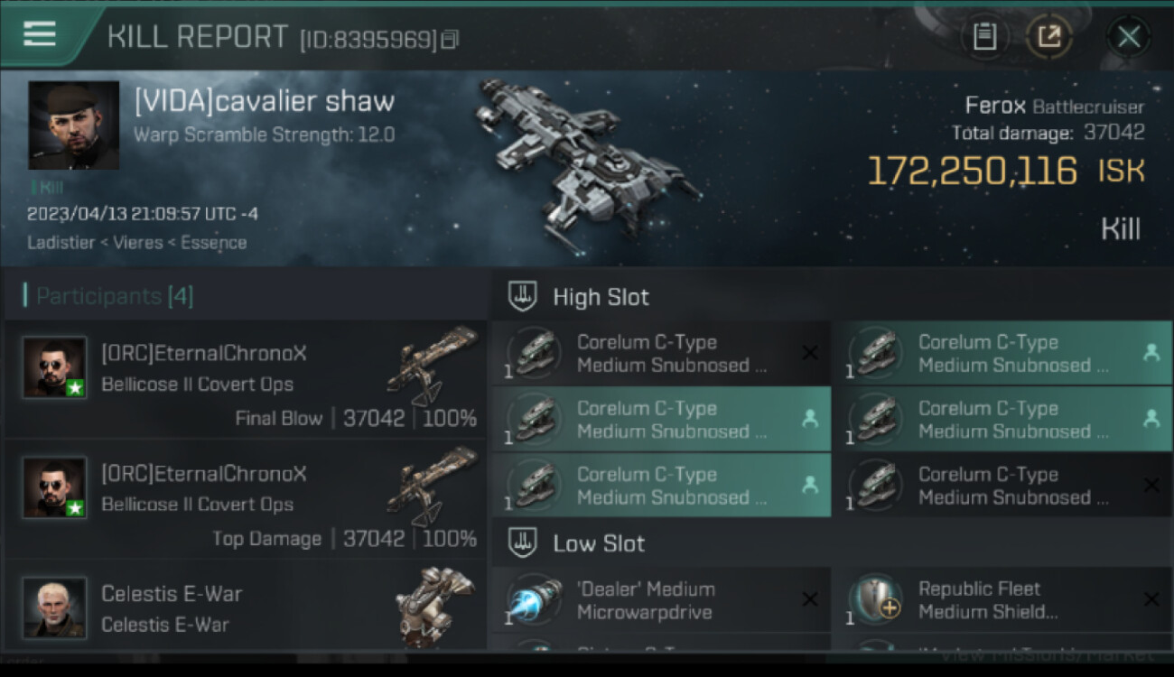Copy the kill report ID
The image size is (1174, 677).
(x=451, y=40)
